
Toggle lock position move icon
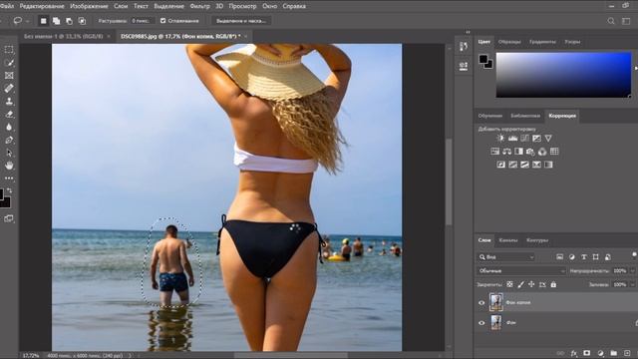tap(531, 284)
